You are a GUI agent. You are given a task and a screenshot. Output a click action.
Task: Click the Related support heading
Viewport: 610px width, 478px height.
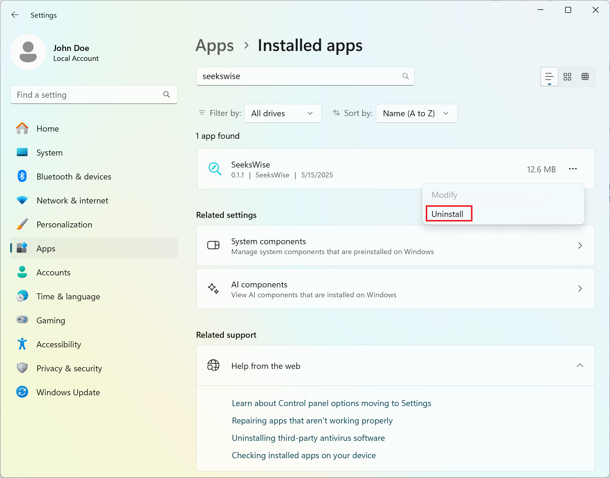point(226,335)
